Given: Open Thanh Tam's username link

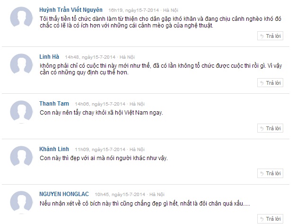Looking at the screenshot, I should (x=54, y=104).
